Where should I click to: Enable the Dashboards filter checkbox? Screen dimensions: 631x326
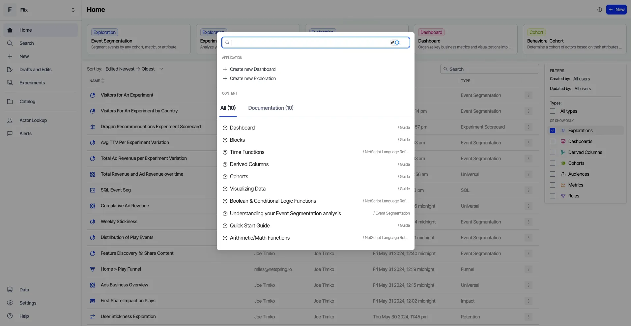tap(553, 141)
